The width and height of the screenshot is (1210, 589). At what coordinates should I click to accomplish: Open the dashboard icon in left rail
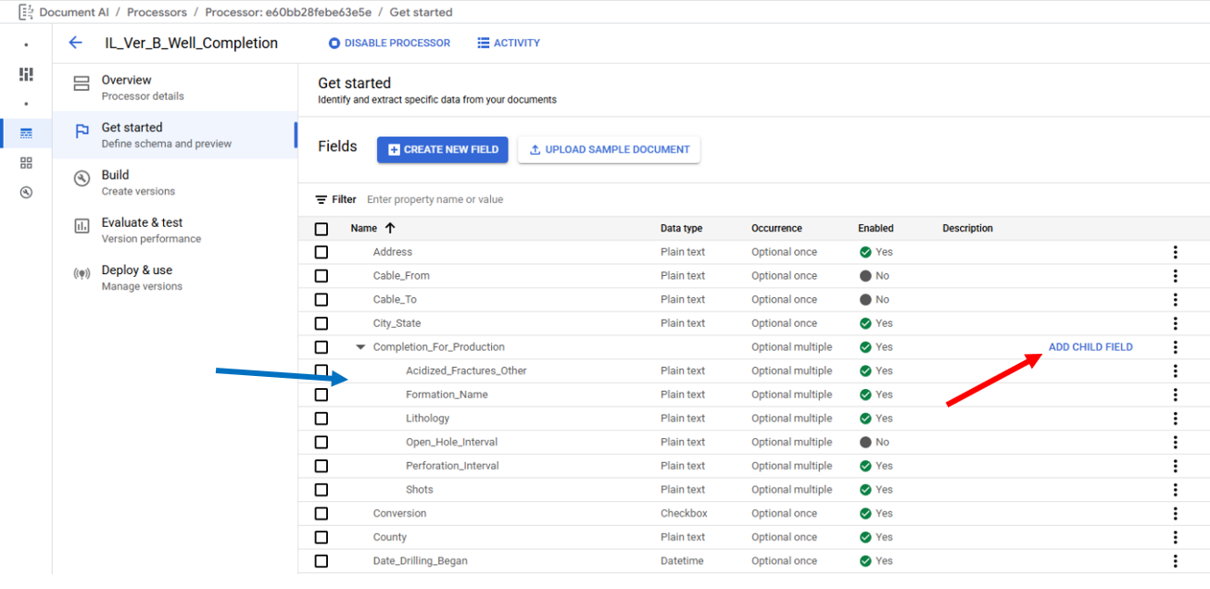(x=26, y=74)
